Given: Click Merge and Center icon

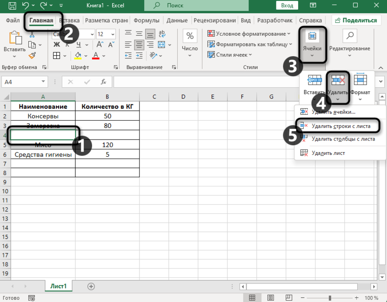Looking at the screenshot, I should [x=161, y=45].
